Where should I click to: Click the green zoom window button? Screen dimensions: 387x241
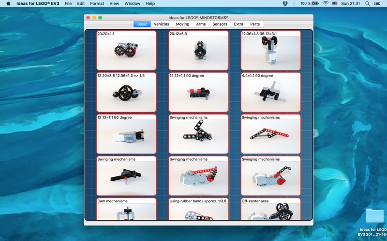coord(100,18)
